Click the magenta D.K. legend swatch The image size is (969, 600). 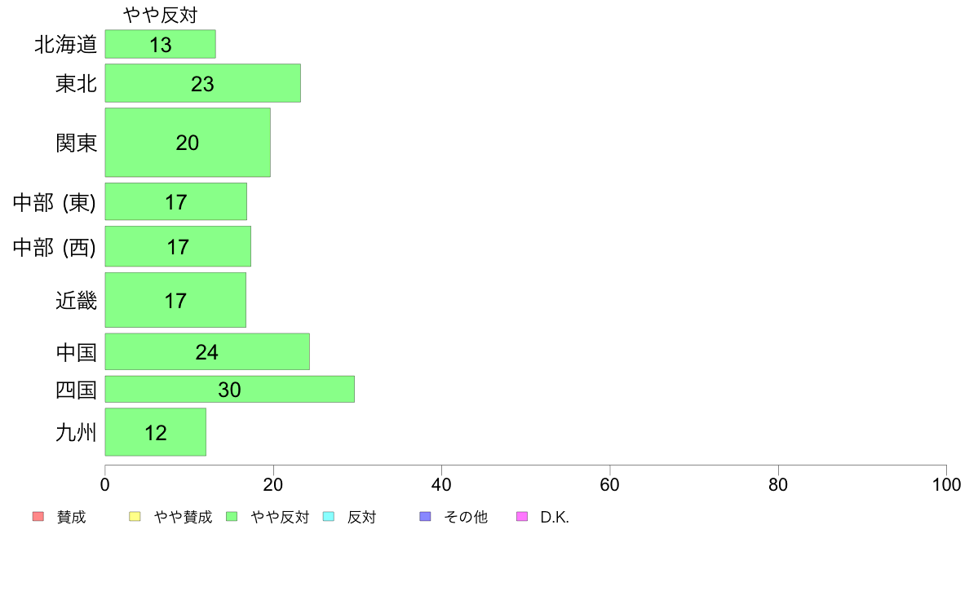(x=522, y=517)
